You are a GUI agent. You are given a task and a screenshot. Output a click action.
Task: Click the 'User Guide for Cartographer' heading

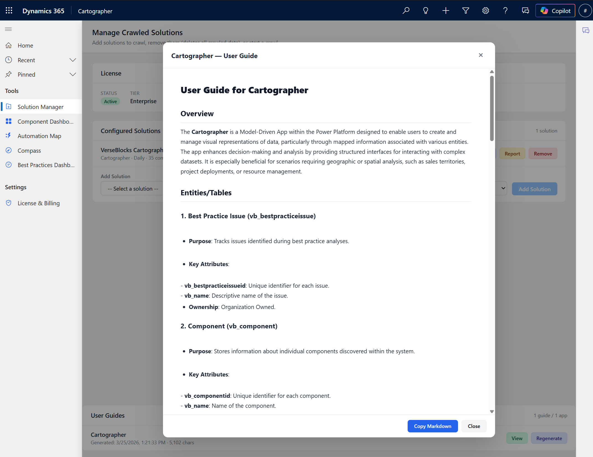(244, 90)
